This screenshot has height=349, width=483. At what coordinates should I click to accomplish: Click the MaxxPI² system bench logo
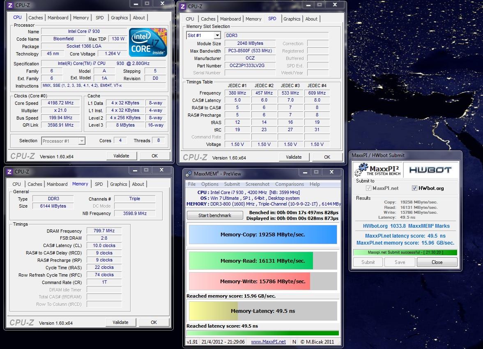(x=378, y=169)
